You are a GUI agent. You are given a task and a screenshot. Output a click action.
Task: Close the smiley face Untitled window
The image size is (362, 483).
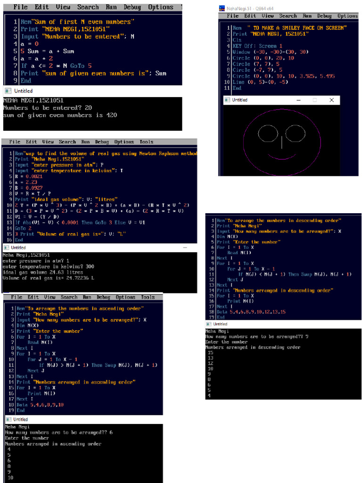[x=331, y=100]
